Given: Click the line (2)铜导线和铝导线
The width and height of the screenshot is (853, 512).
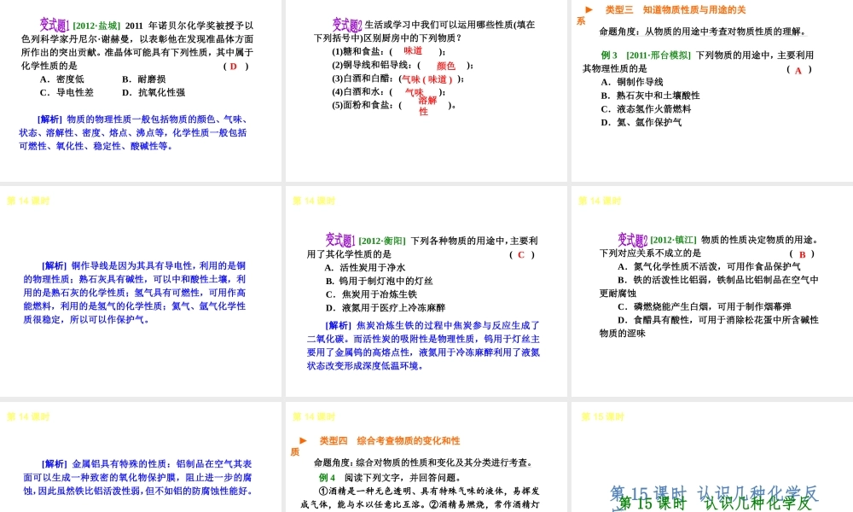Looking at the screenshot, I should (402, 66).
